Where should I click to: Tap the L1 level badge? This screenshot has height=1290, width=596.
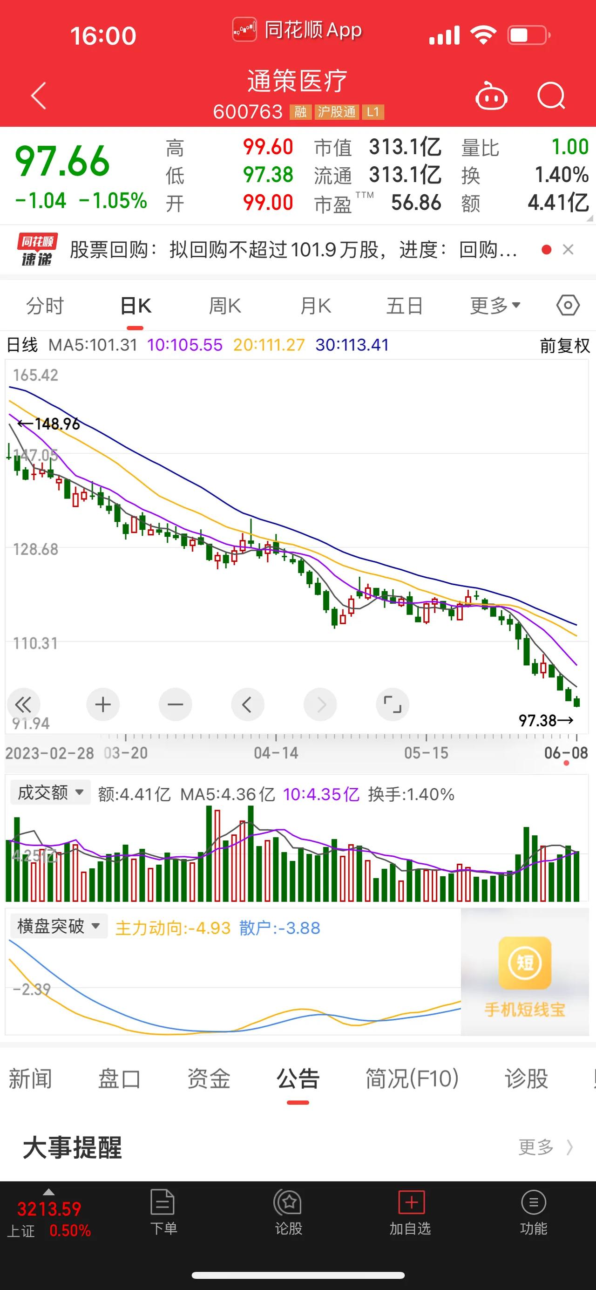pos(373,112)
